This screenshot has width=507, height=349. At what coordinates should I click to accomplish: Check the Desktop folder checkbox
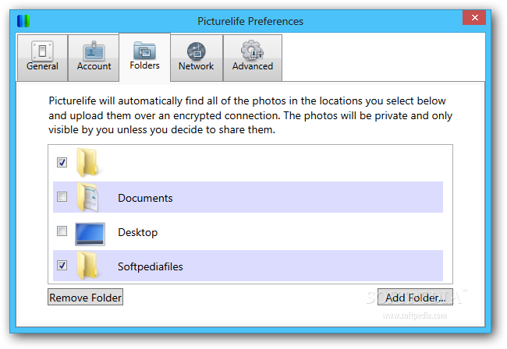(x=62, y=231)
